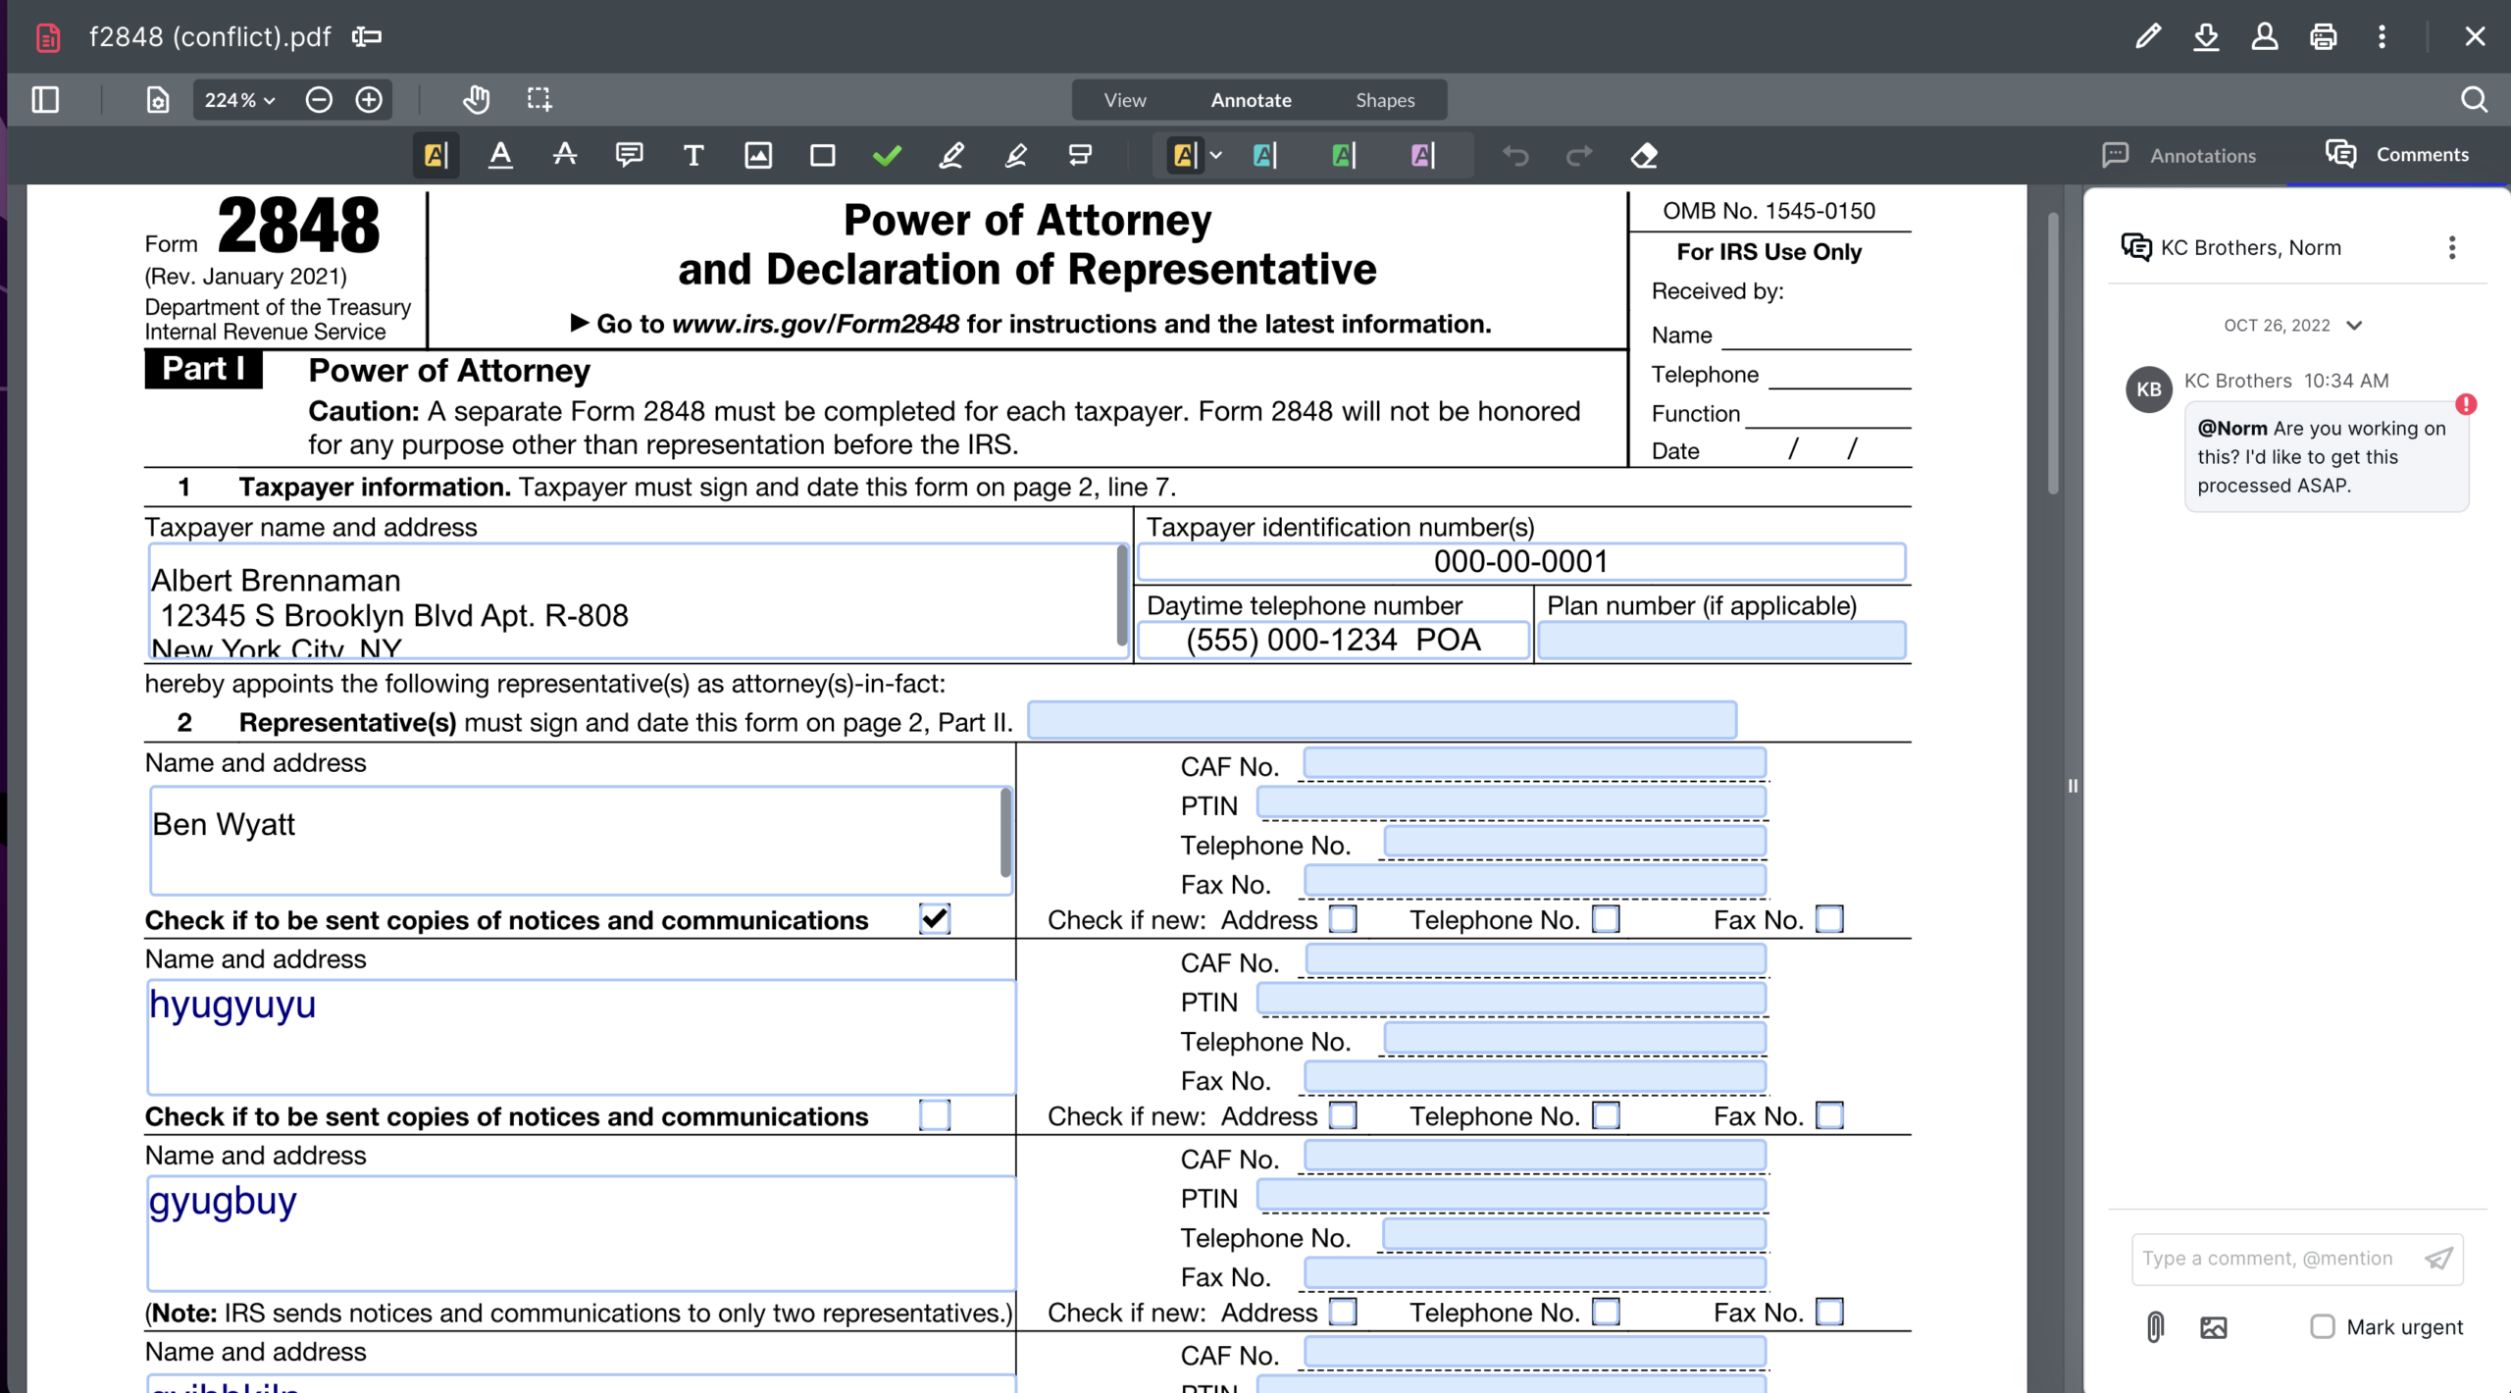Click the download file icon
This screenshot has width=2511, height=1393.
2206,37
